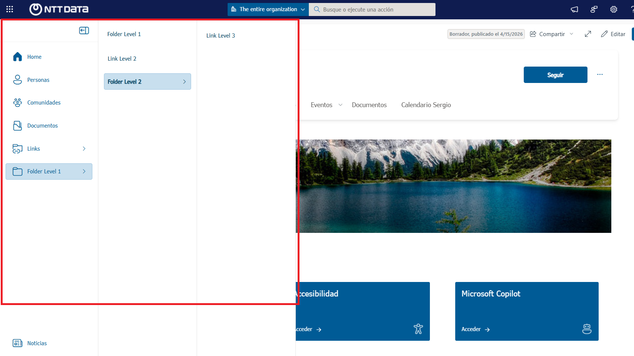Open the Microsoft Copilot card title
The width and height of the screenshot is (634, 356).
tap(491, 294)
